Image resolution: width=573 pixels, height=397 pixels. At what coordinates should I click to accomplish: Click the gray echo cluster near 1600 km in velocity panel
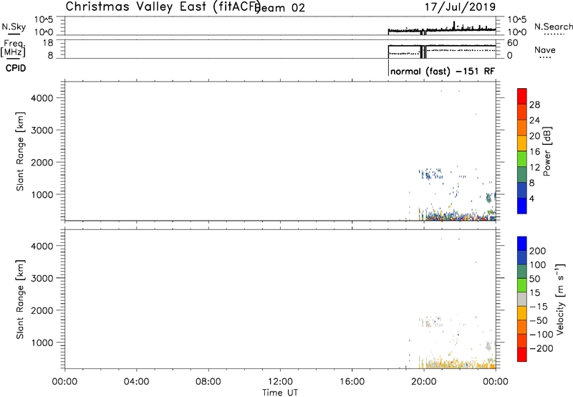[x=431, y=322]
